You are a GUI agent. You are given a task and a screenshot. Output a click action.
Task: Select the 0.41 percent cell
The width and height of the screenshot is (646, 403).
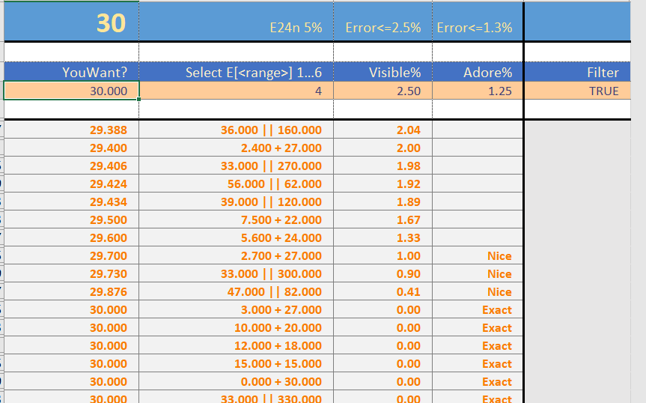coord(383,291)
